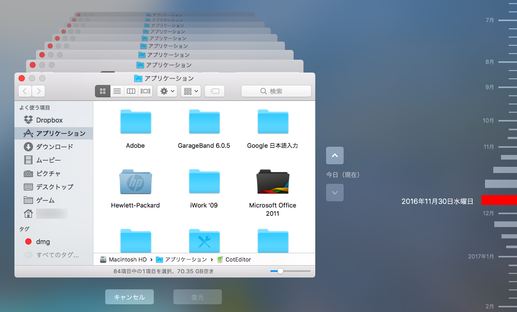
Task: Show all tags with すべてのタグ…
Action: pos(54,255)
